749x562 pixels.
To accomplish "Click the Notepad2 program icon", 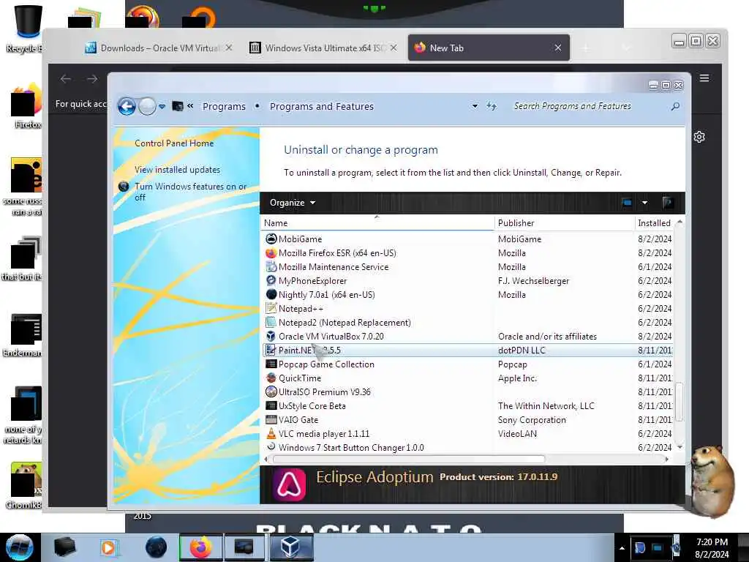I will (x=271, y=322).
